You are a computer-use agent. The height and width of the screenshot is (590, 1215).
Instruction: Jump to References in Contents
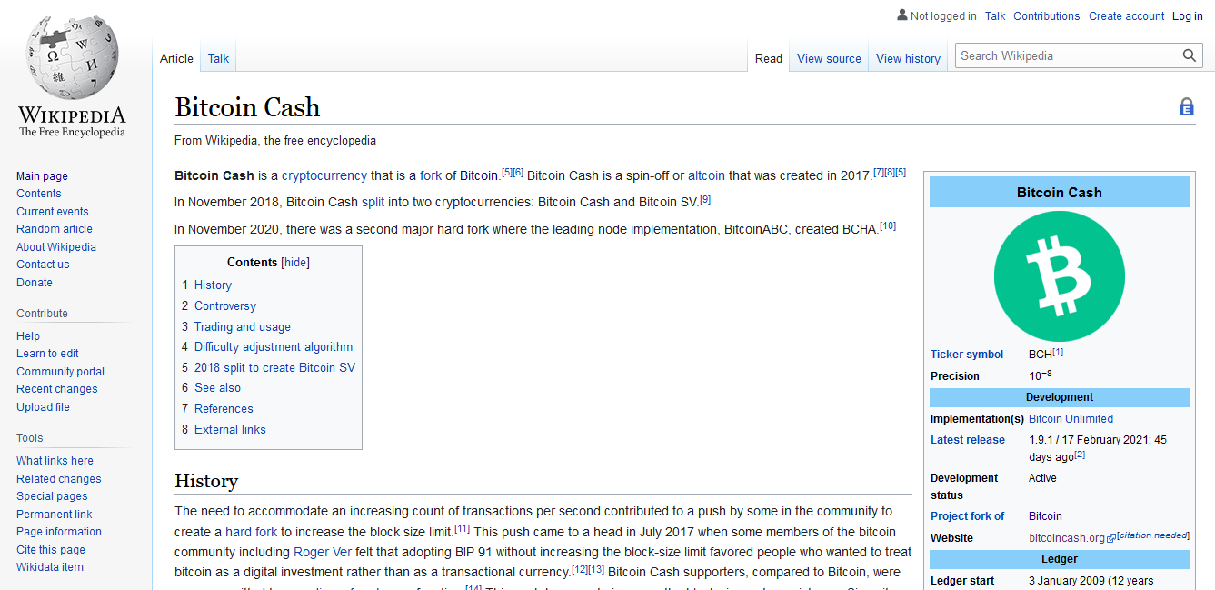point(224,409)
